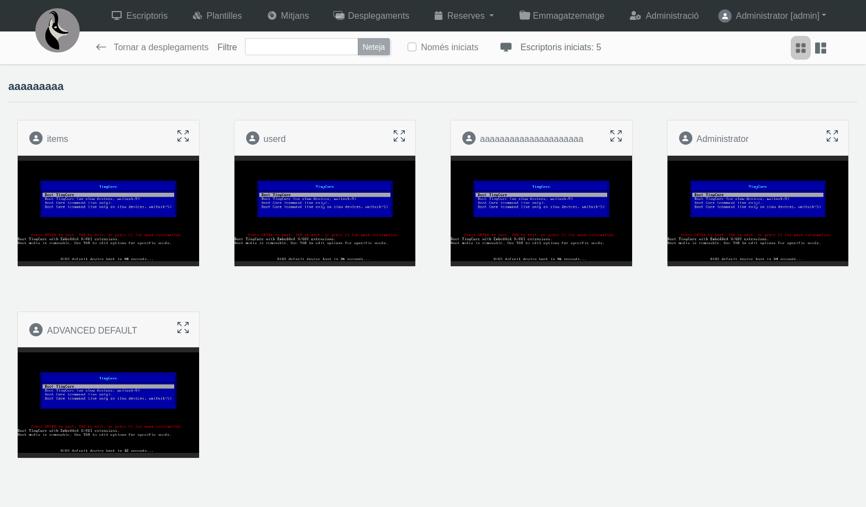Open Emmagatzematge page
The width and height of the screenshot is (866, 507).
coord(561,15)
